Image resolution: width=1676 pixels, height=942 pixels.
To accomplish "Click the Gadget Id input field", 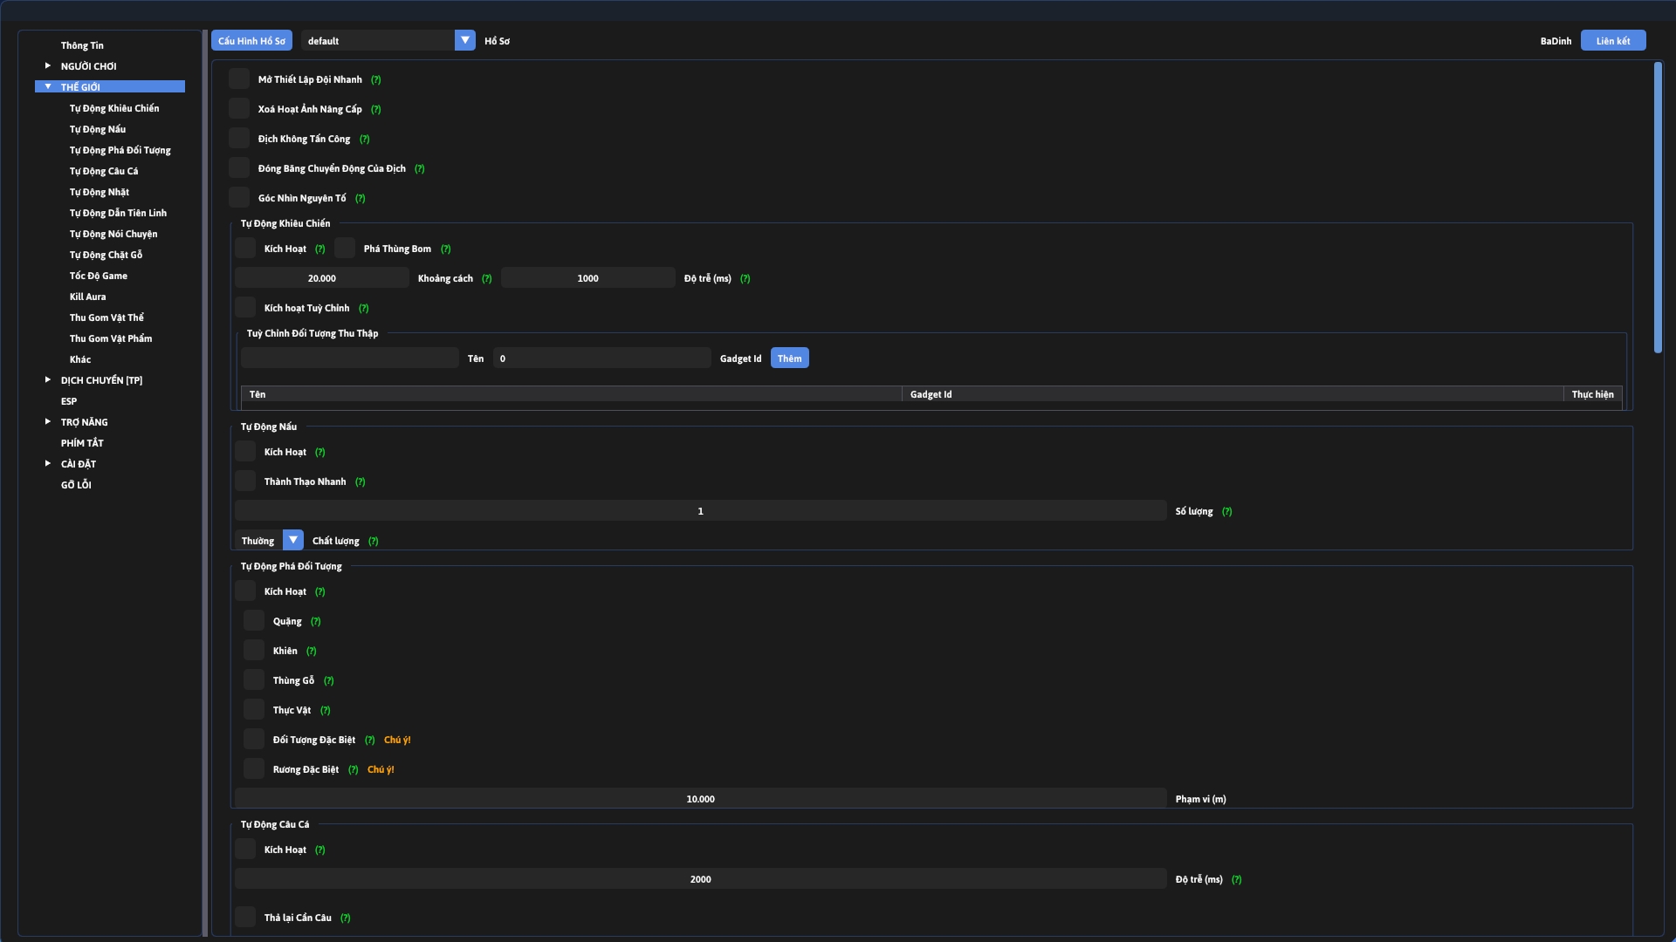I will 601,358.
